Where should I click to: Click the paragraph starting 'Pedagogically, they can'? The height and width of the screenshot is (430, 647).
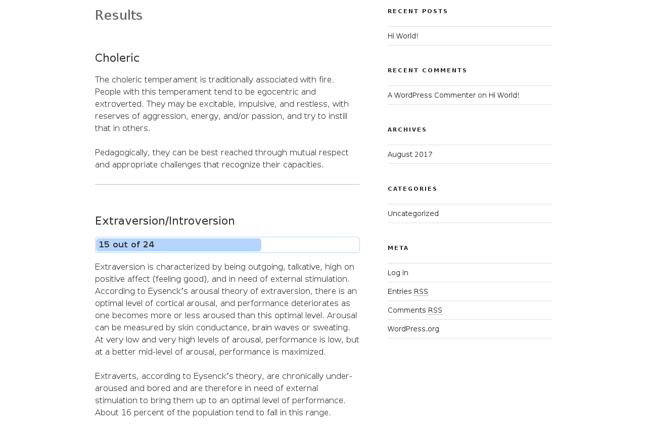click(222, 159)
